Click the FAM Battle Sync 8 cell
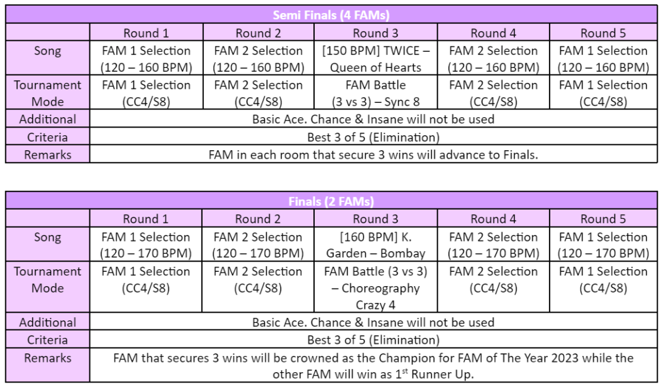The image size is (663, 389). [376, 93]
